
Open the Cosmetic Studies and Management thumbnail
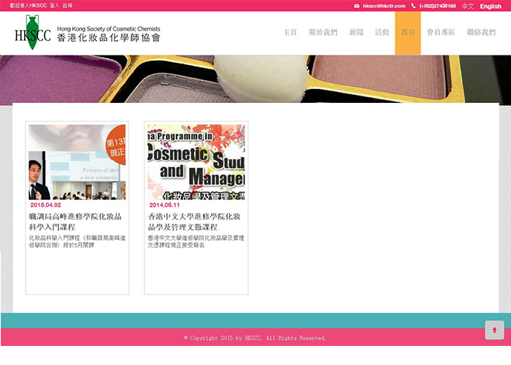tap(196, 162)
